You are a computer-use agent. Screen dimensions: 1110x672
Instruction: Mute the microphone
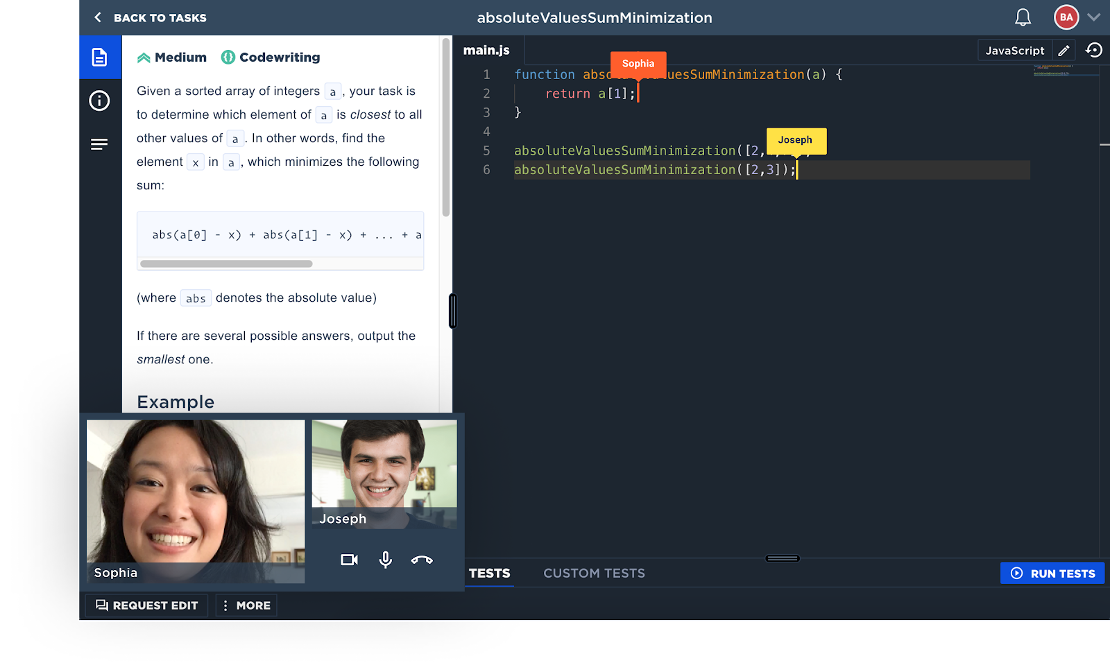[x=386, y=560]
